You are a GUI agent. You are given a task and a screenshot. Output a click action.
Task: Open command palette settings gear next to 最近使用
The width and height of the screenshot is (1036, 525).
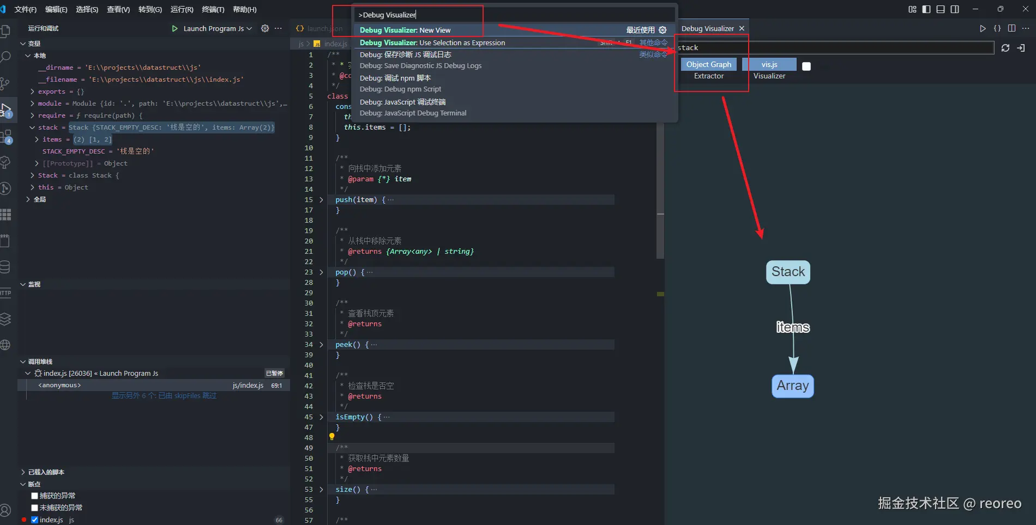(662, 30)
